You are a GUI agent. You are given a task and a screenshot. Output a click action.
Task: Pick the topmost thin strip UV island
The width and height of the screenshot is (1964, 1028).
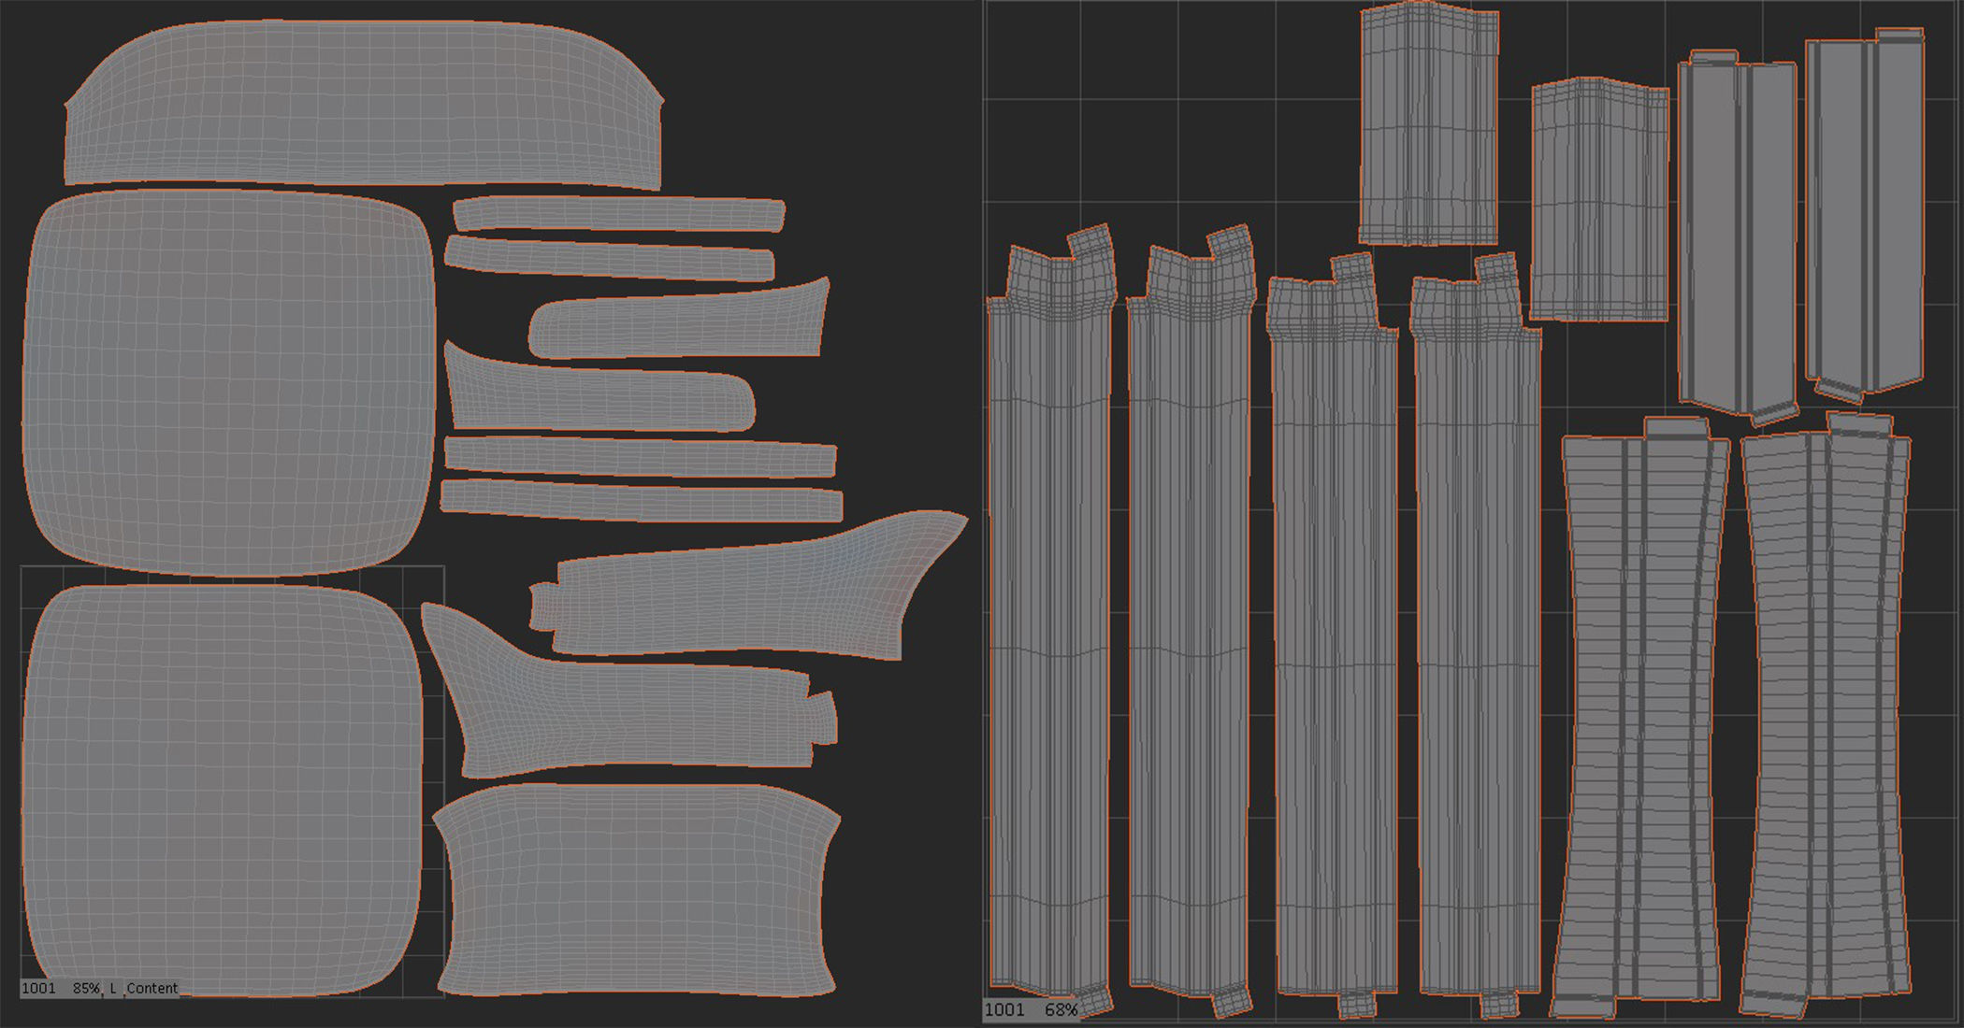point(617,214)
